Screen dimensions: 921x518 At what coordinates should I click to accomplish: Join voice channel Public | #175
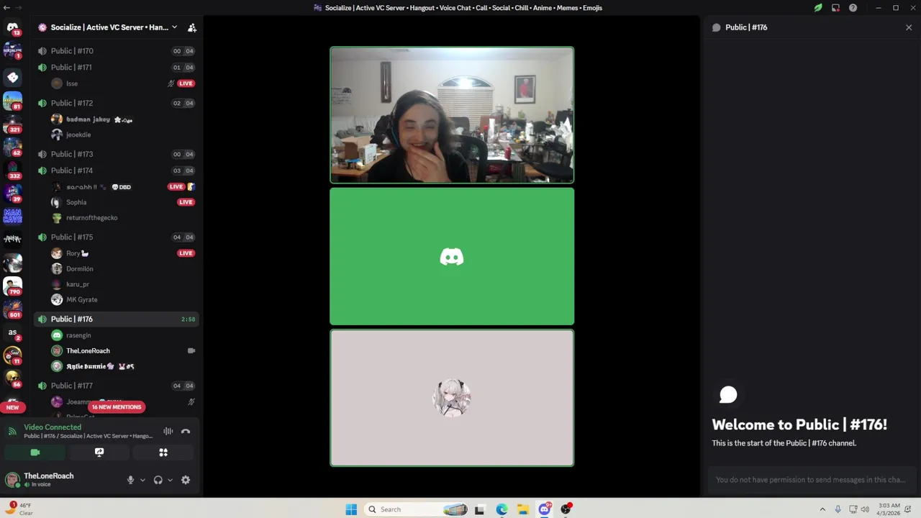pyautogui.click(x=115, y=237)
